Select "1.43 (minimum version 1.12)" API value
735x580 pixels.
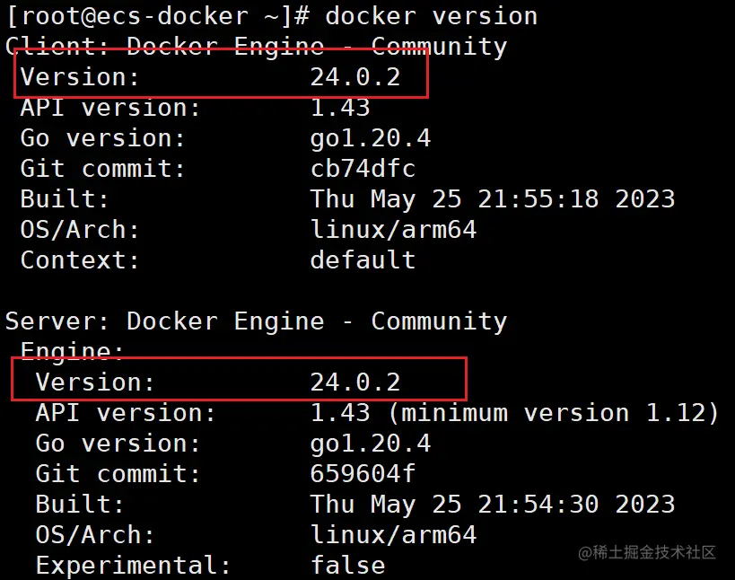pos(515,413)
